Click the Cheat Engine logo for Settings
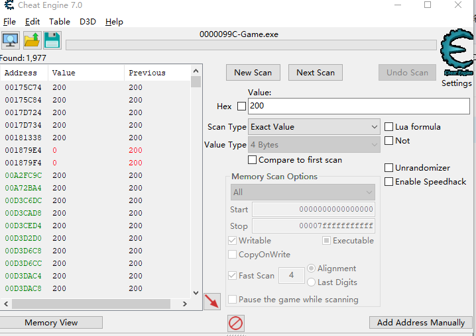 [457, 52]
